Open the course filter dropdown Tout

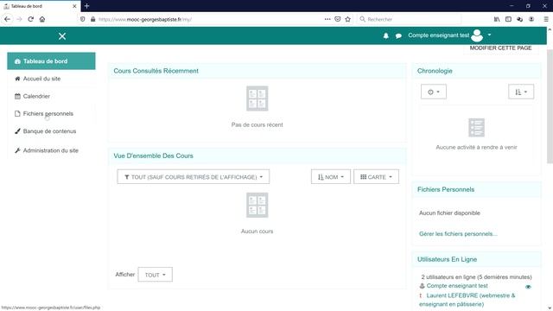(x=194, y=176)
